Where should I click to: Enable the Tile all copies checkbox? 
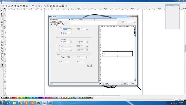coord(77,62)
